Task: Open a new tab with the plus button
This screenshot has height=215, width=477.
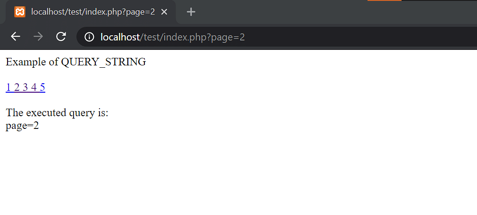Action: click(191, 12)
